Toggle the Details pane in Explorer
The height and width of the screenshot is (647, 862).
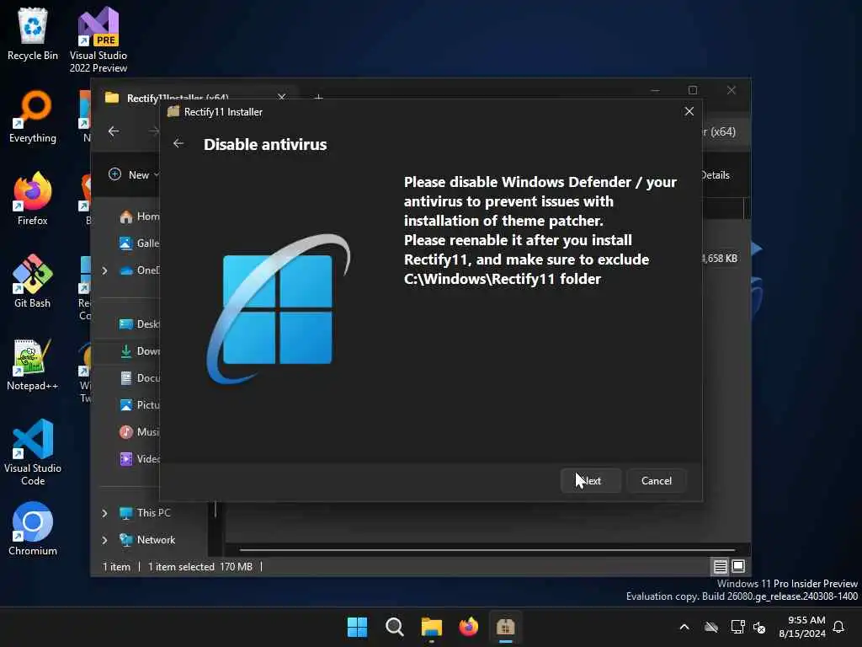point(716,175)
